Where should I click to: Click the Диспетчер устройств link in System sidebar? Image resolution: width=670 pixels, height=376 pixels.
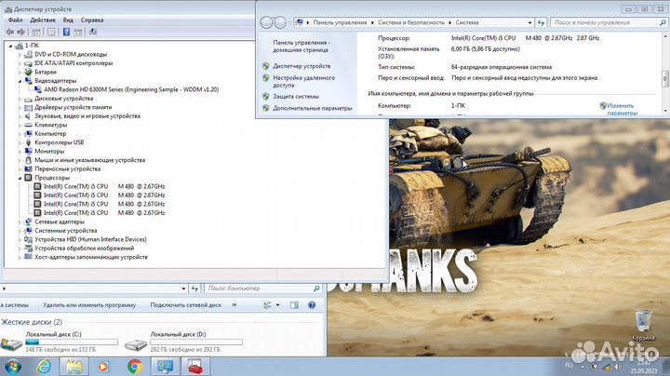point(302,66)
